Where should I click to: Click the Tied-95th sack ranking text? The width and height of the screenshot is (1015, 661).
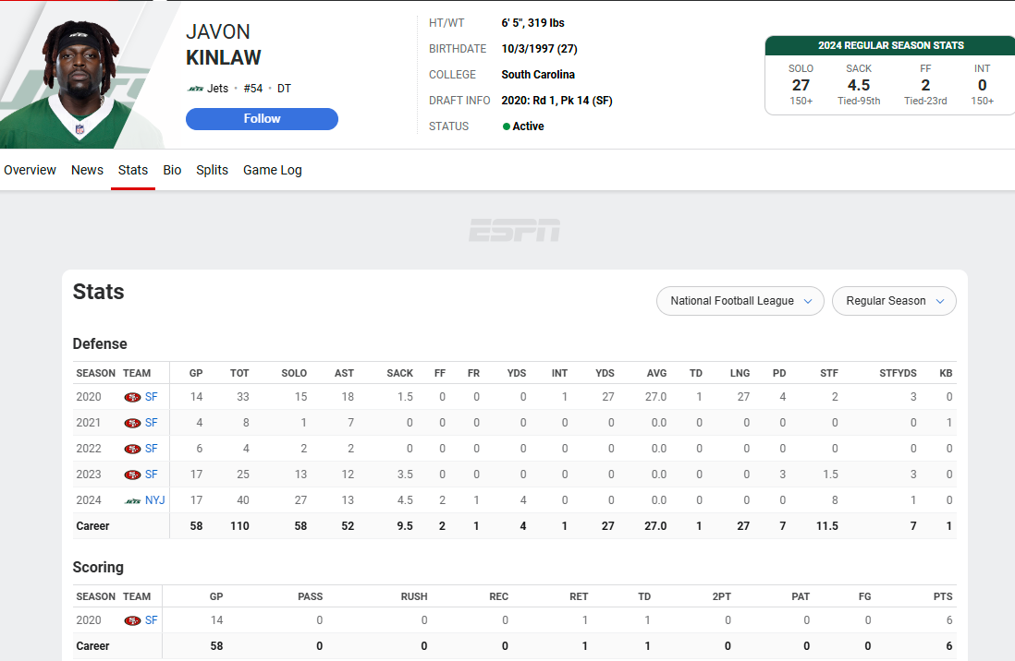click(859, 101)
